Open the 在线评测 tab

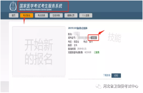(x=56, y=15)
